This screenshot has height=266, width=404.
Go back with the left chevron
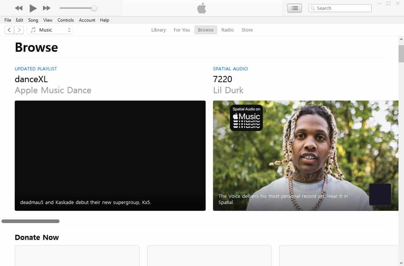tap(9, 30)
